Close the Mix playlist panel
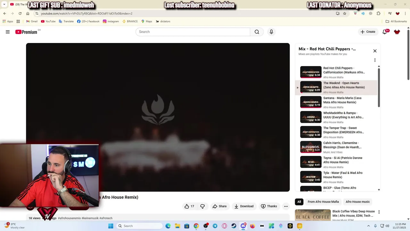This screenshot has height=231, width=410. (x=375, y=51)
